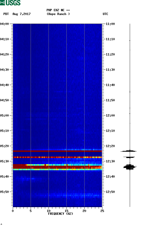Click the '05:20' PDT time label

(x=5, y=146)
